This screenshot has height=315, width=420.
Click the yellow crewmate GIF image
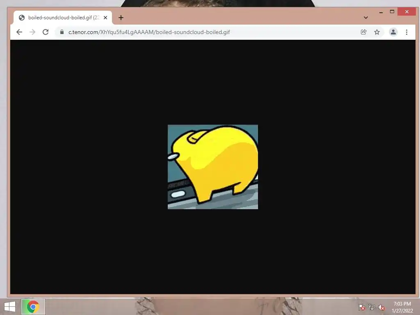click(213, 167)
